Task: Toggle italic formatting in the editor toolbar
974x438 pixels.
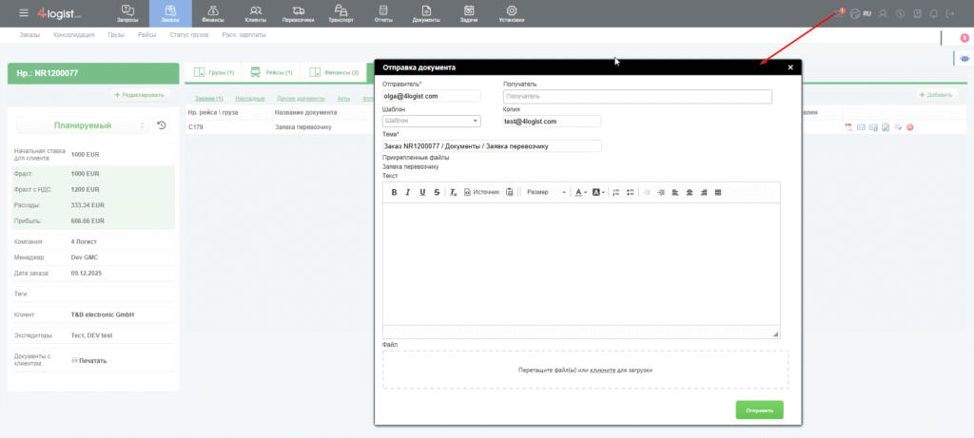Action: coord(408,192)
